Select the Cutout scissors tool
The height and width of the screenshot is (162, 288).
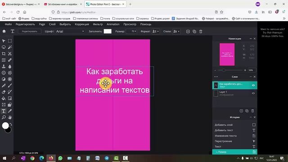click(10, 54)
